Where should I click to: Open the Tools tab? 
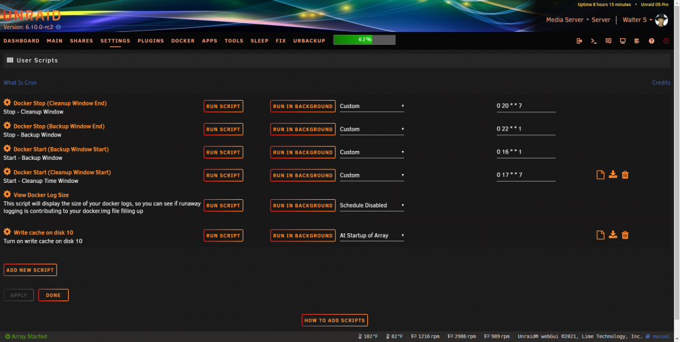pos(234,41)
